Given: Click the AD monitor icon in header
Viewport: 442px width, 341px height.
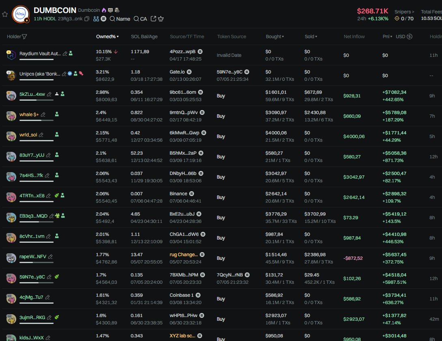Looking at the screenshot, I should click(110, 10).
